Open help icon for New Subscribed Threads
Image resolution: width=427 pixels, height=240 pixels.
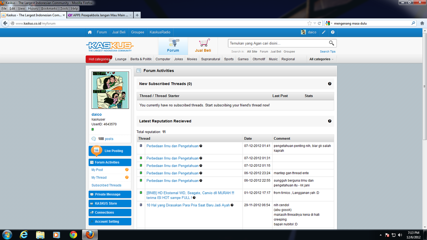(x=330, y=84)
